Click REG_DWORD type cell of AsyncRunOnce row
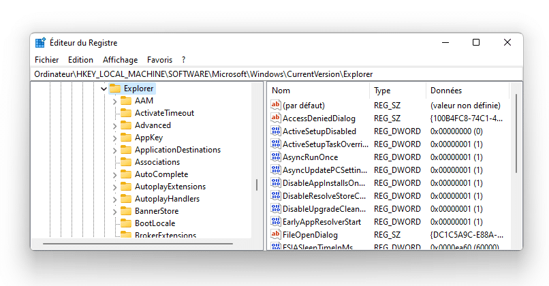The height and width of the screenshot is (286, 549). [x=397, y=157]
